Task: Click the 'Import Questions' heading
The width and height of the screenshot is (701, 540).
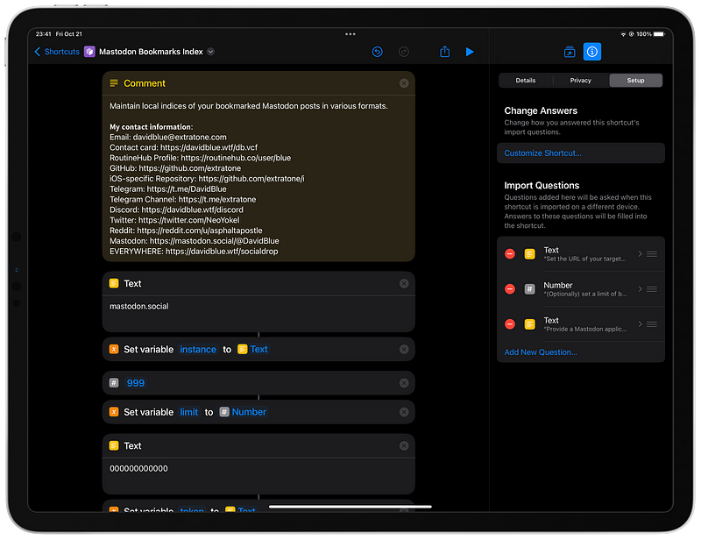Action: point(542,185)
